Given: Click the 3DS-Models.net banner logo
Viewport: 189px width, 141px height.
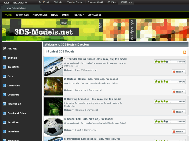Looking at the screenshot, I should [43, 32].
